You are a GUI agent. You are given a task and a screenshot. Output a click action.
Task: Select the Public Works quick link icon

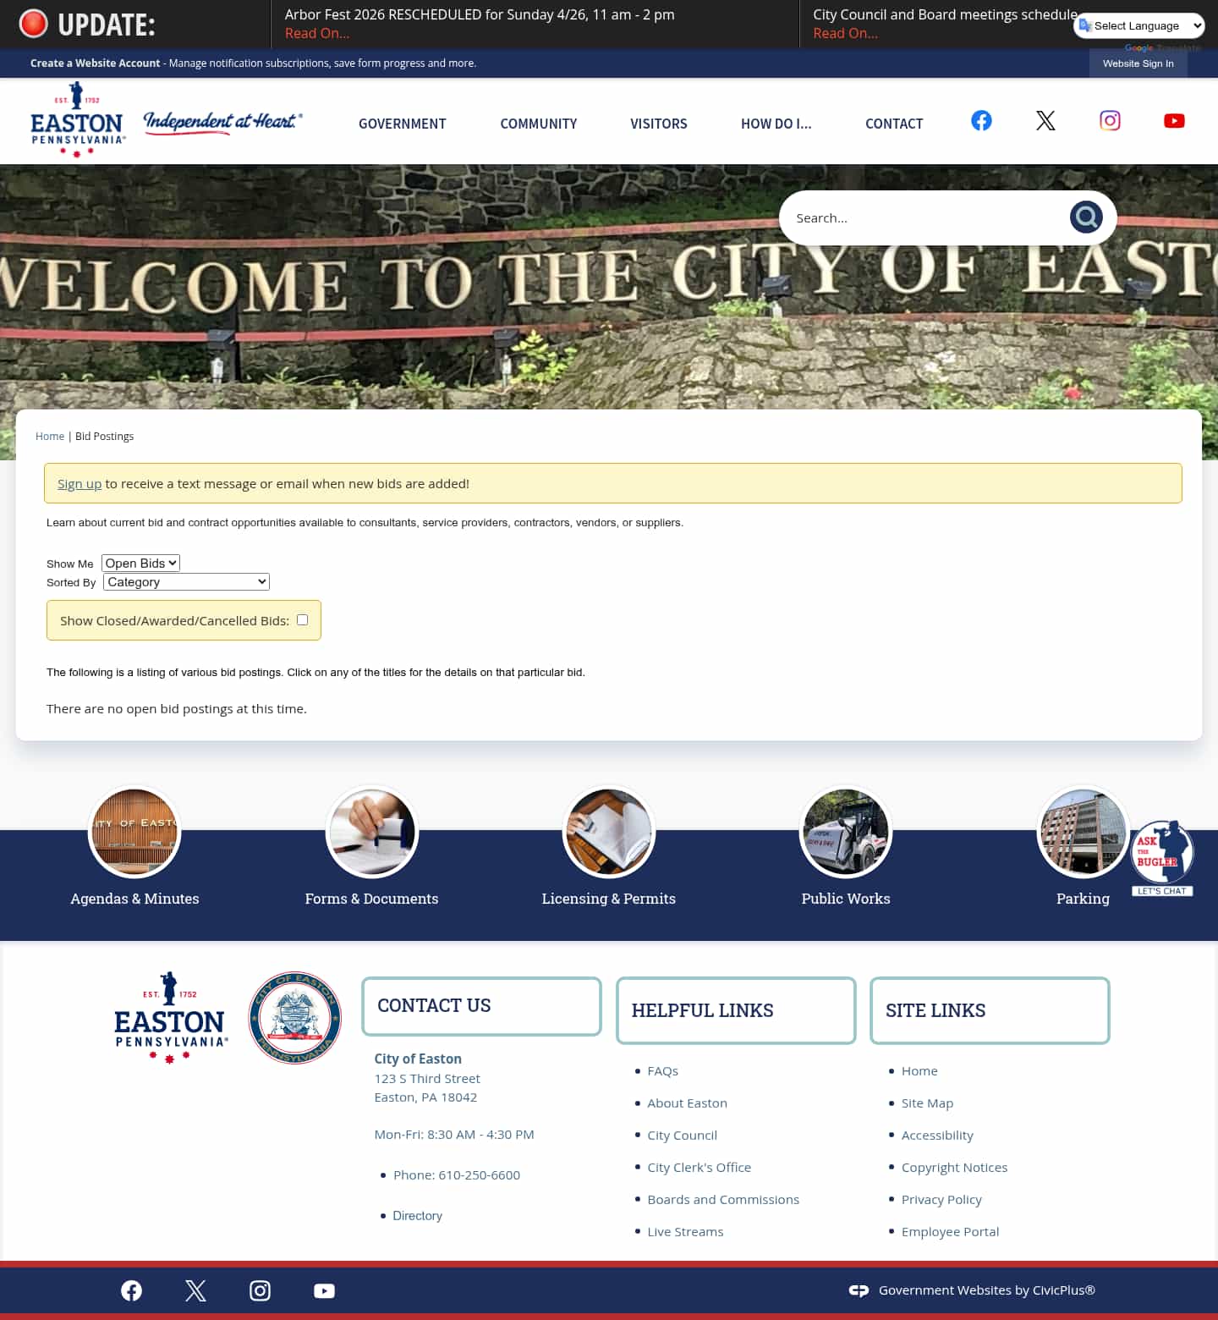point(845,832)
